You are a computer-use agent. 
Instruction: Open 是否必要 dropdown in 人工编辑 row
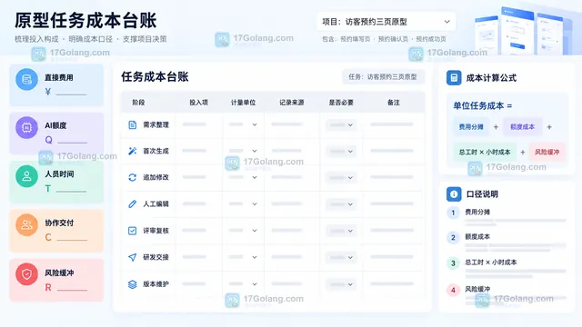click(341, 204)
